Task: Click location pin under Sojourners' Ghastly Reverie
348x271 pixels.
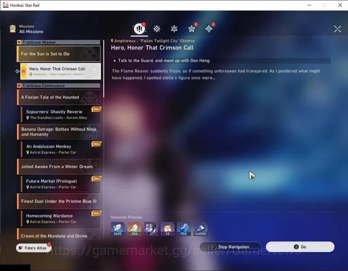Action: tap(28, 118)
